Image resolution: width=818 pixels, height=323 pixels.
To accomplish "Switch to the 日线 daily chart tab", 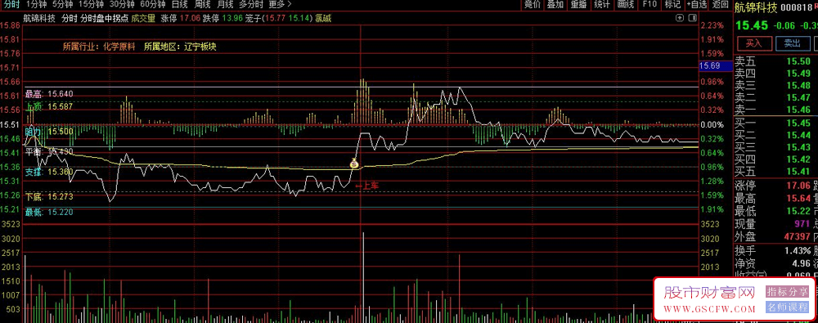I will [179, 5].
